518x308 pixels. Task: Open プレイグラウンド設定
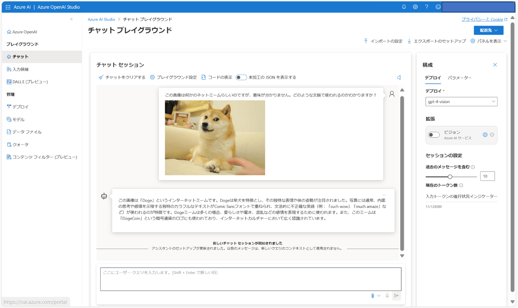pyautogui.click(x=173, y=78)
